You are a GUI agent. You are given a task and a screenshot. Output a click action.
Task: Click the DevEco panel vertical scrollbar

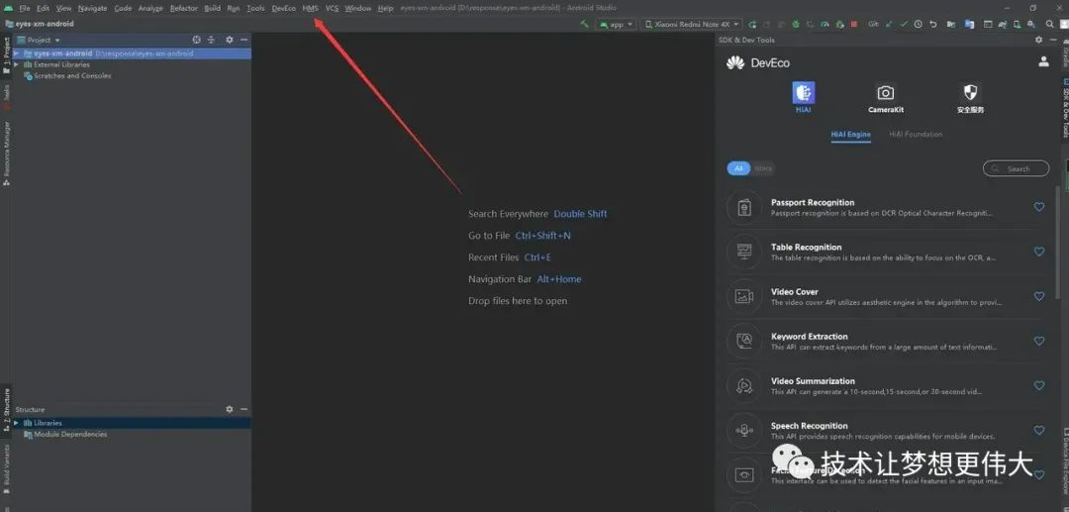click(1057, 242)
